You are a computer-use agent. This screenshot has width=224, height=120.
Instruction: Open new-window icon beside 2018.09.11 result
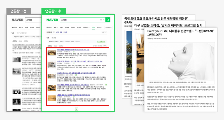[x=74, y=63]
